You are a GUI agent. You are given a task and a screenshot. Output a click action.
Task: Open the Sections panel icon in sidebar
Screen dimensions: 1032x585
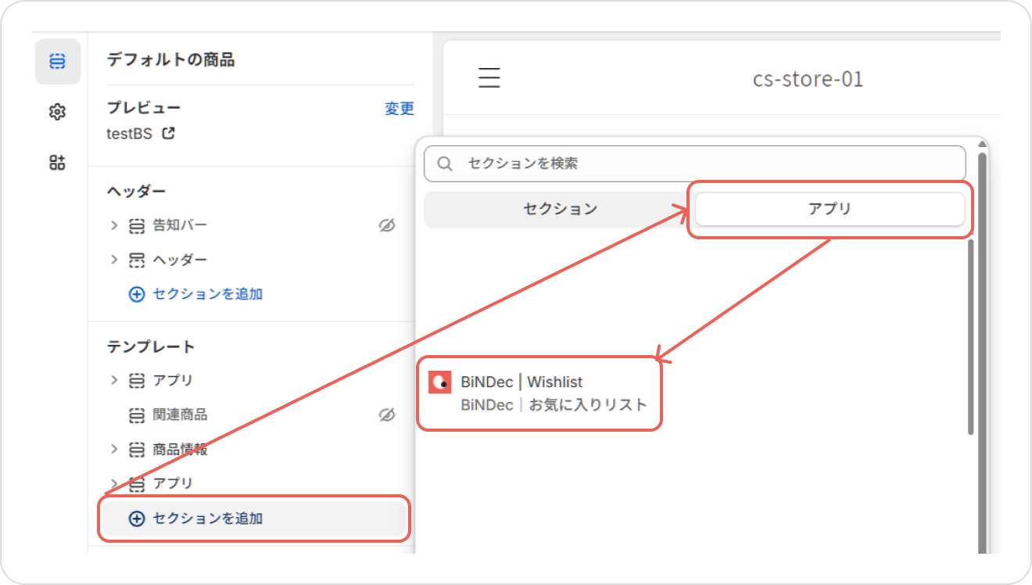coord(57,61)
